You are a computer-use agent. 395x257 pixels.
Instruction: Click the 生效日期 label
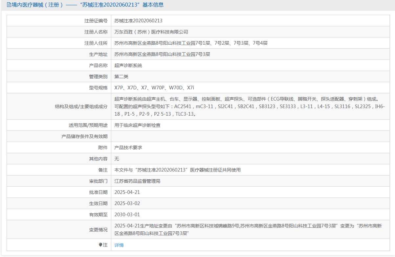coord(98,203)
